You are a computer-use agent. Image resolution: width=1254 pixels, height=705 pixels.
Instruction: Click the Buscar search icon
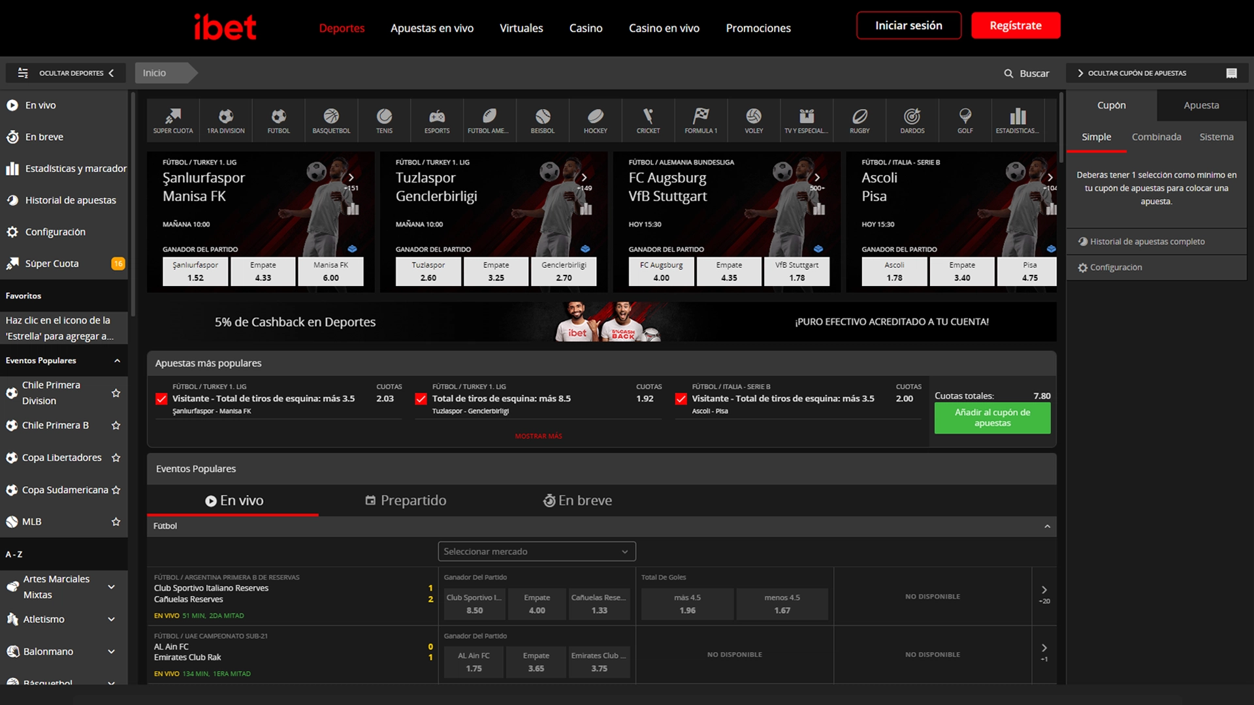pos(1008,74)
